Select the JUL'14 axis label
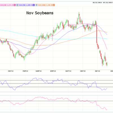113x113 pixels. (97, 71)
